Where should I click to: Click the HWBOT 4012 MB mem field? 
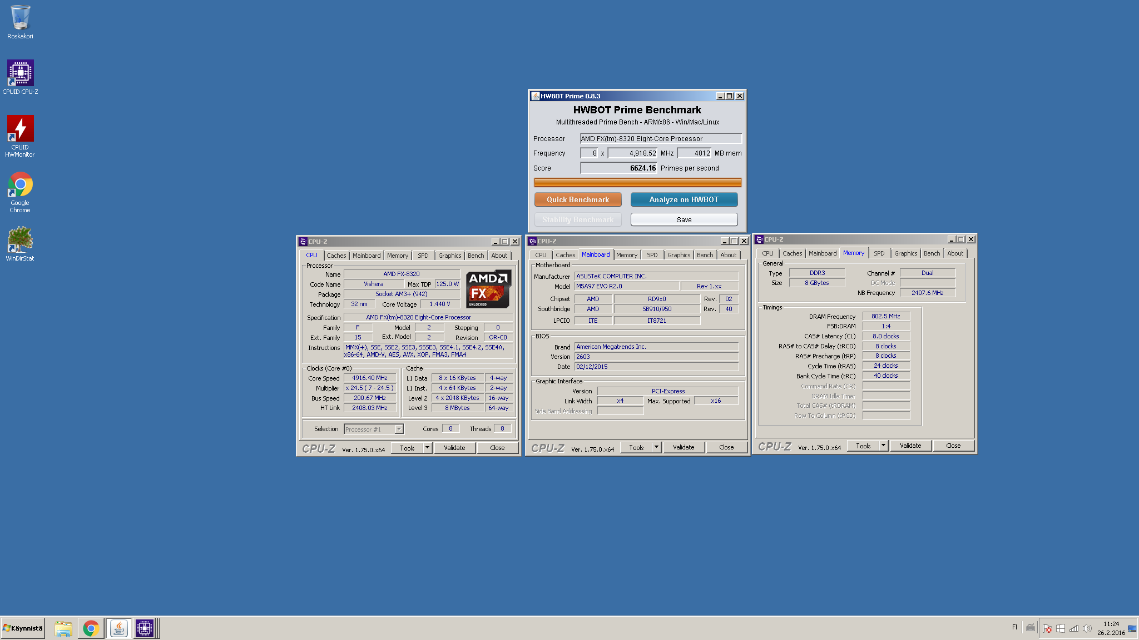point(694,153)
